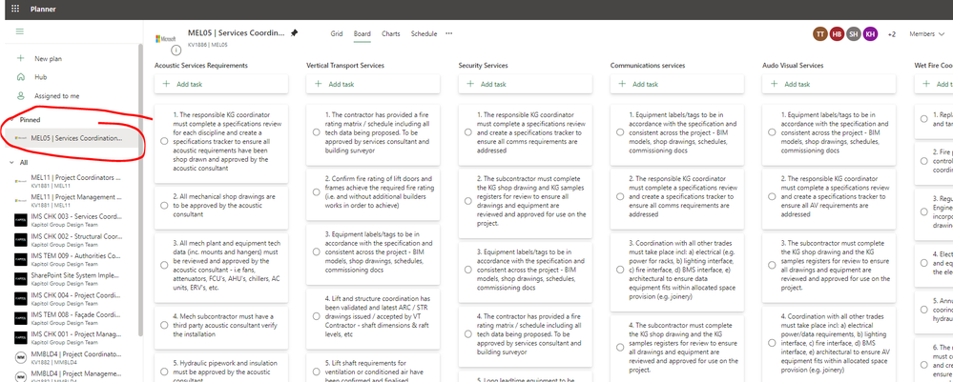
Task: Open more options ellipsis after Schedule
Action: click(x=448, y=33)
